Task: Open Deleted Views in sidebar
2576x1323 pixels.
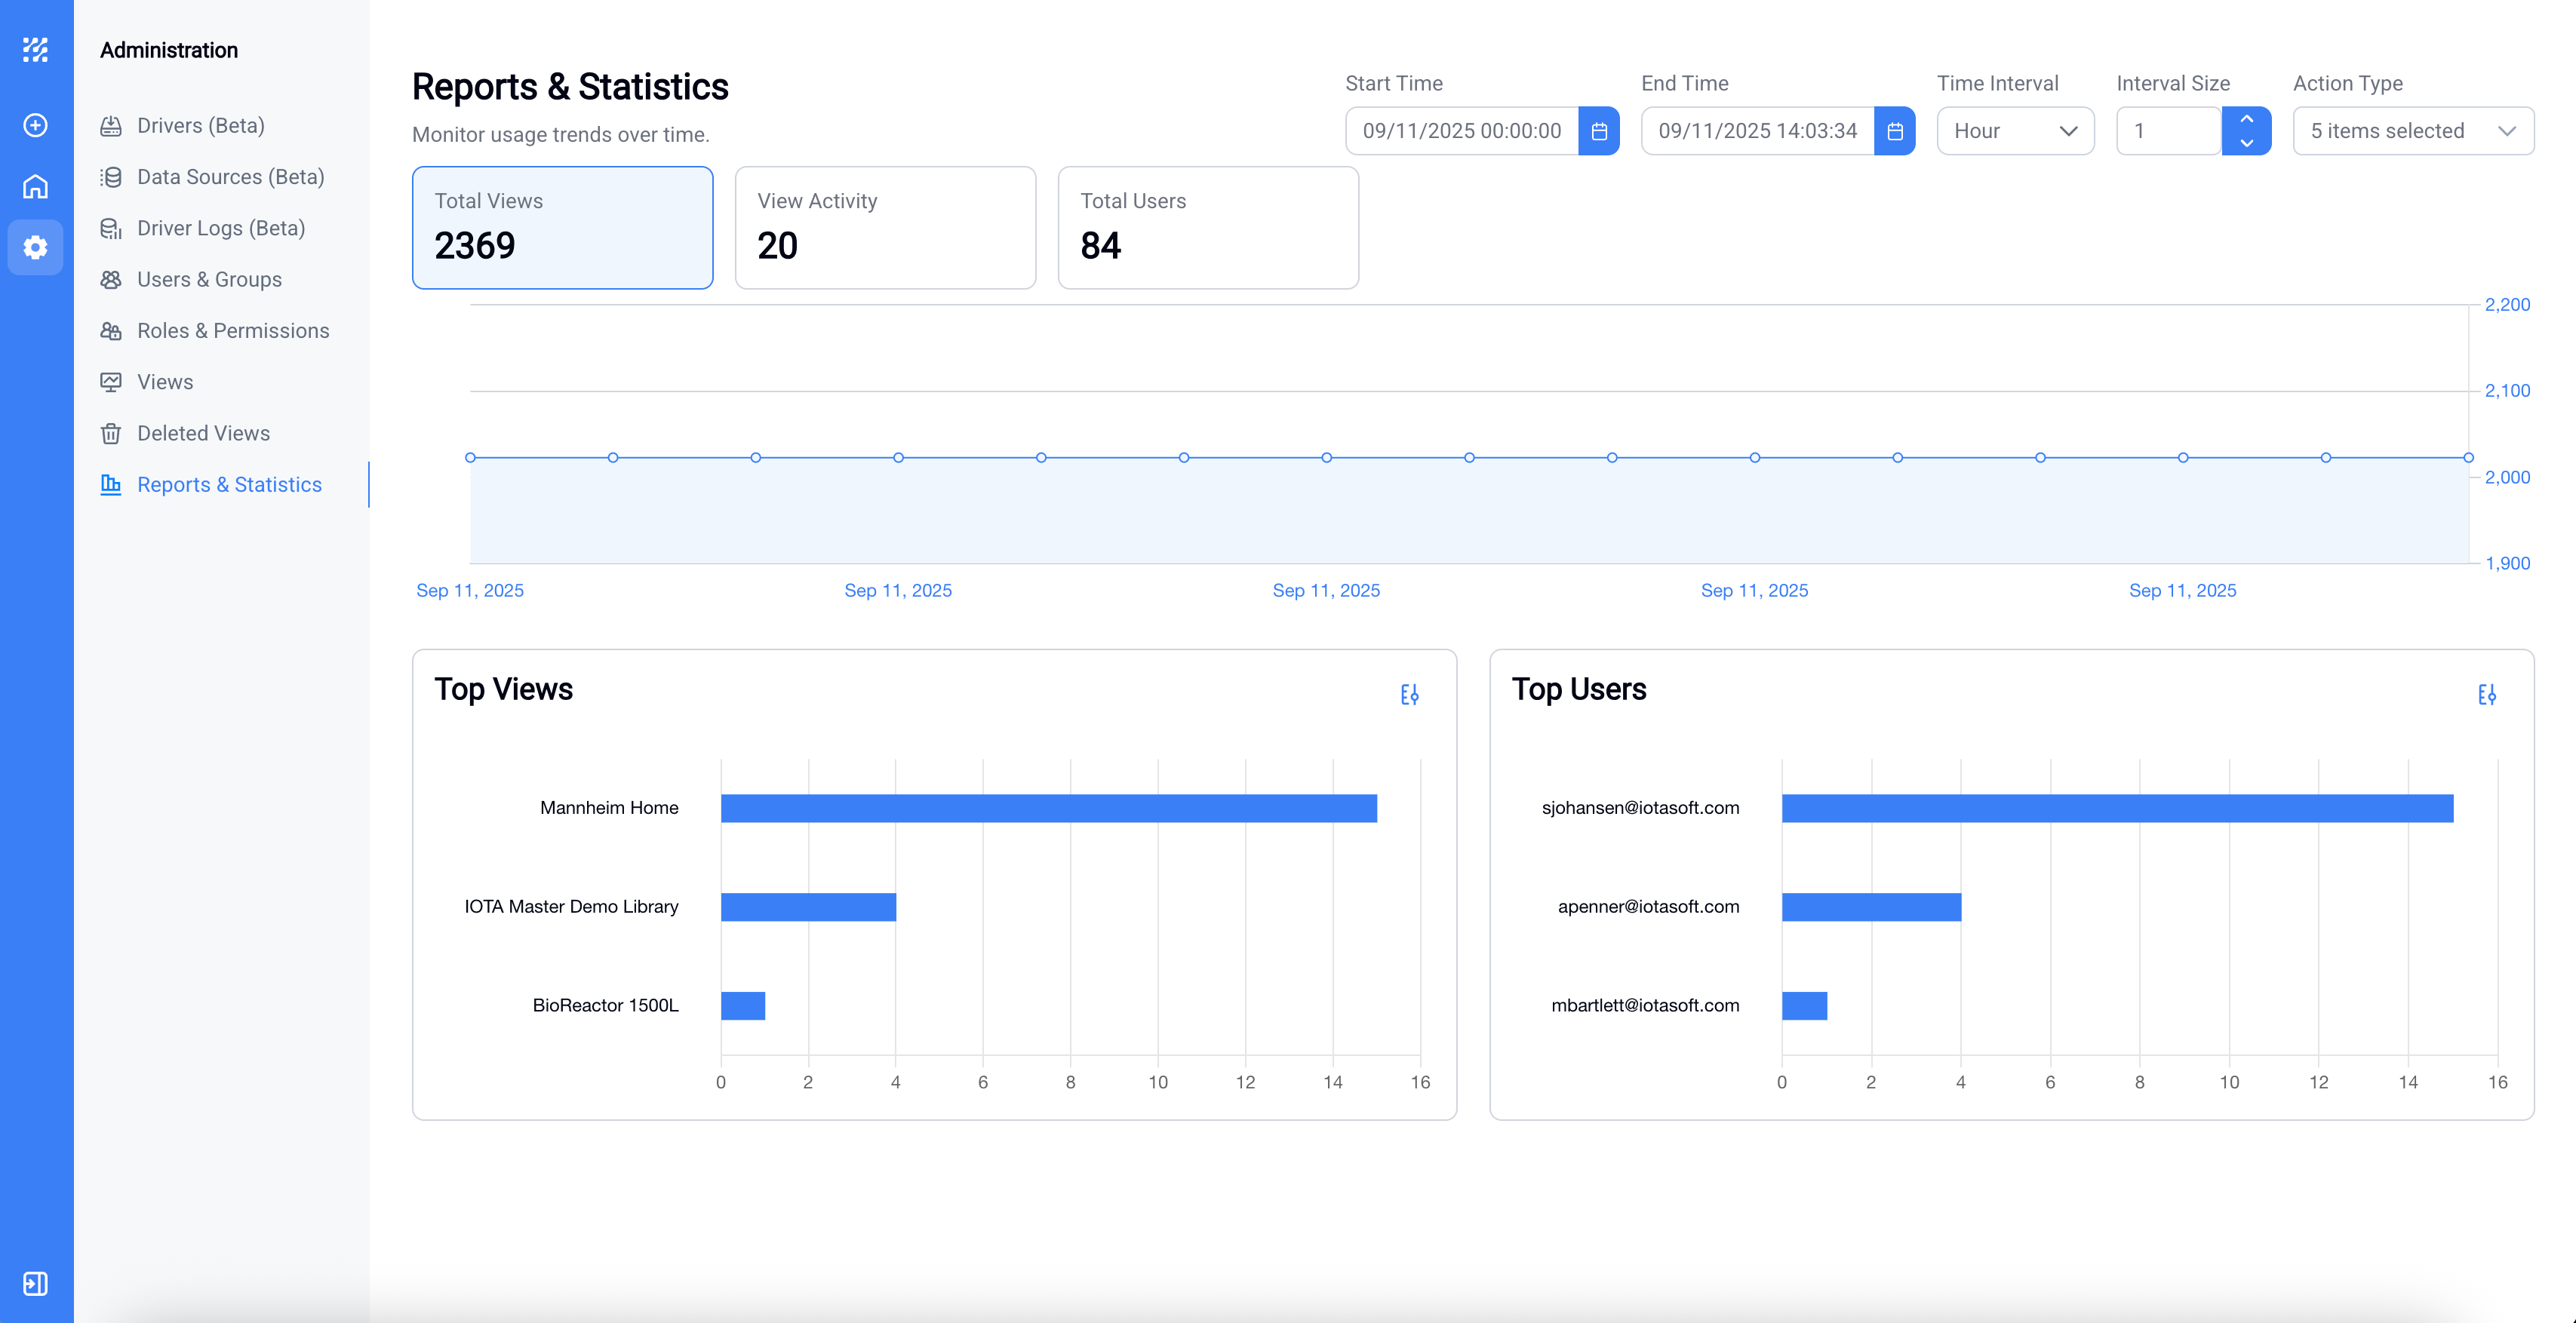Action: [x=203, y=433]
